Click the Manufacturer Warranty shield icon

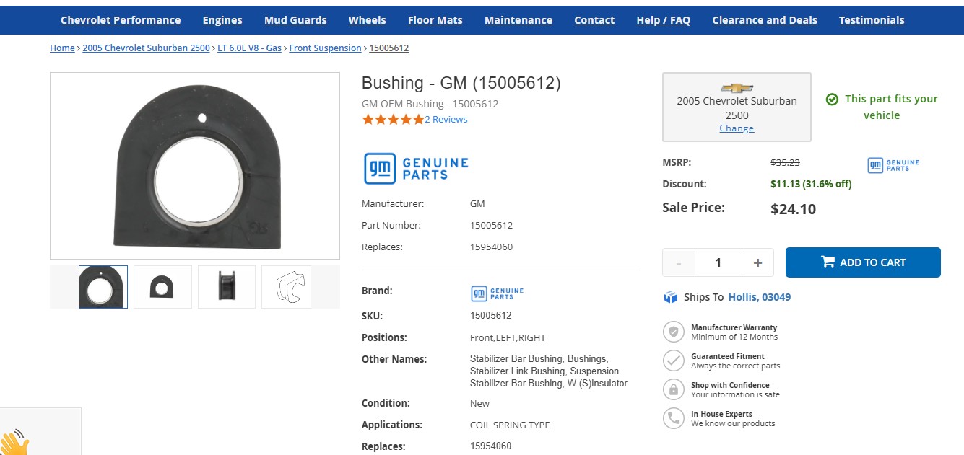(673, 332)
